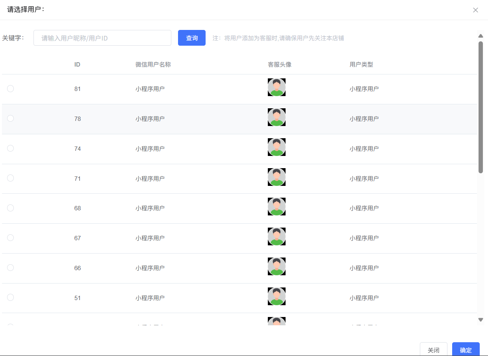Screen dimensions: 488x356
Task: Click the avatar image of user 67
Action: click(x=276, y=237)
